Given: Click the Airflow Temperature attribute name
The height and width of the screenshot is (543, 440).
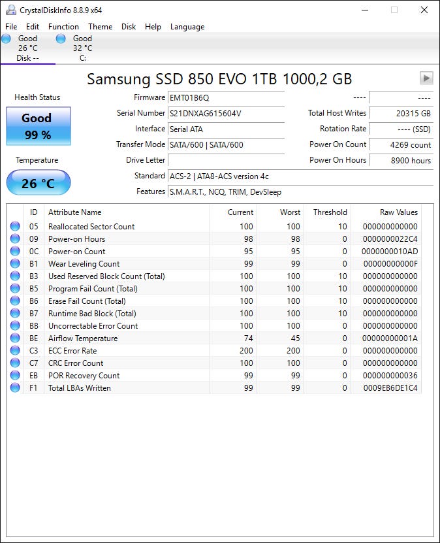Looking at the screenshot, I should click(x=83, y=338).
